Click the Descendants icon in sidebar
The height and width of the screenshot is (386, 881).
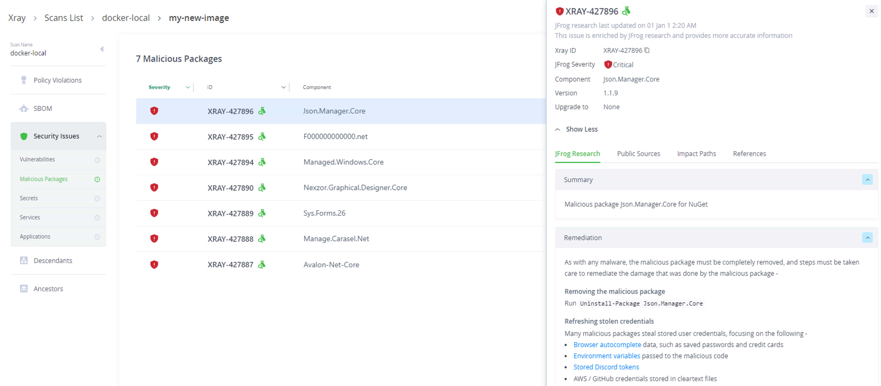pos(23,260)
